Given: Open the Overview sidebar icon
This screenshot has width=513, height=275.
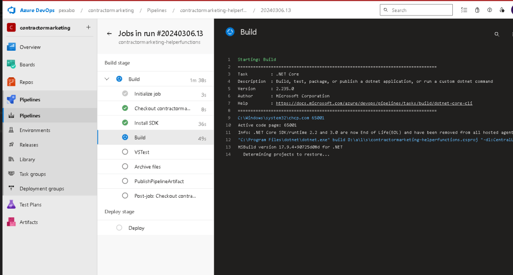Looking at the screenshot, I should [11, 47].
